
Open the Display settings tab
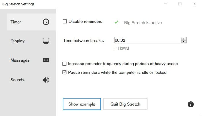tap(18, 41)
